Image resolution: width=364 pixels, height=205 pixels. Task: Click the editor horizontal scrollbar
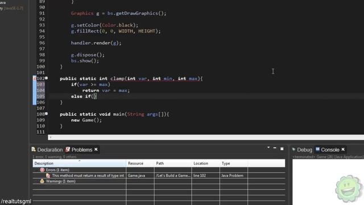(206, 137)
